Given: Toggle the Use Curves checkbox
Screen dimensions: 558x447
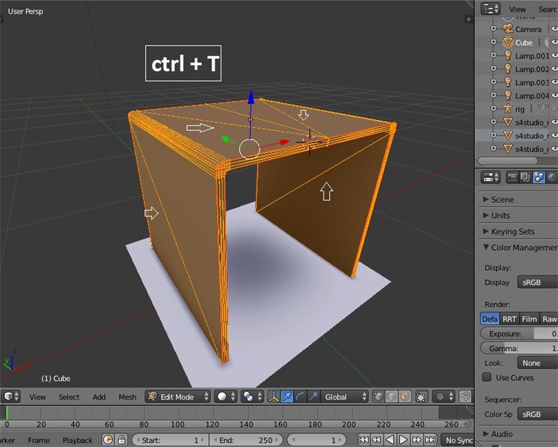Looking at the screenshot, I should click(x=487, y=377).
